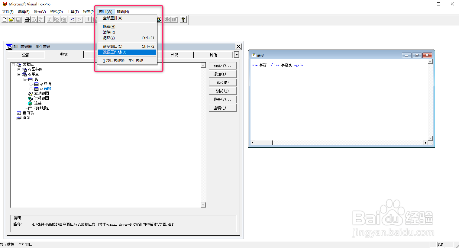Viewport: 459px width, 248px height.
Task: Click the Print toolbar icon
Action: click(x=27, y=20)
